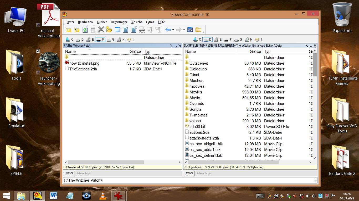359x201 pixels.
Task: Select 2da00.bif file row
Action: point(248,126)
